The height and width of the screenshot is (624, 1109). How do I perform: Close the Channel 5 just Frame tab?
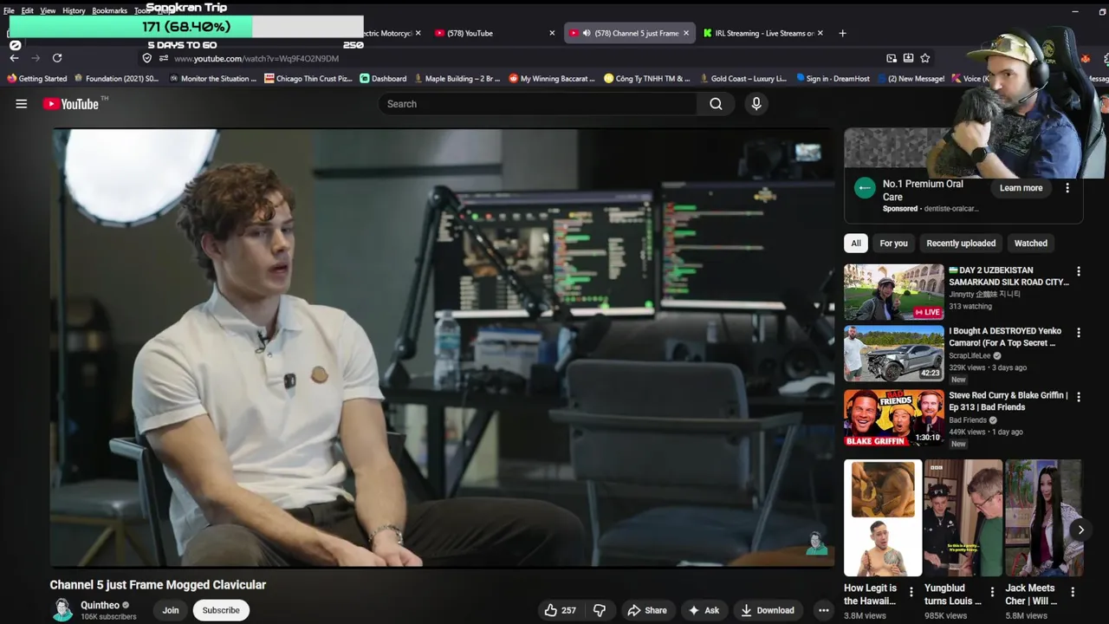click(686, 33)
